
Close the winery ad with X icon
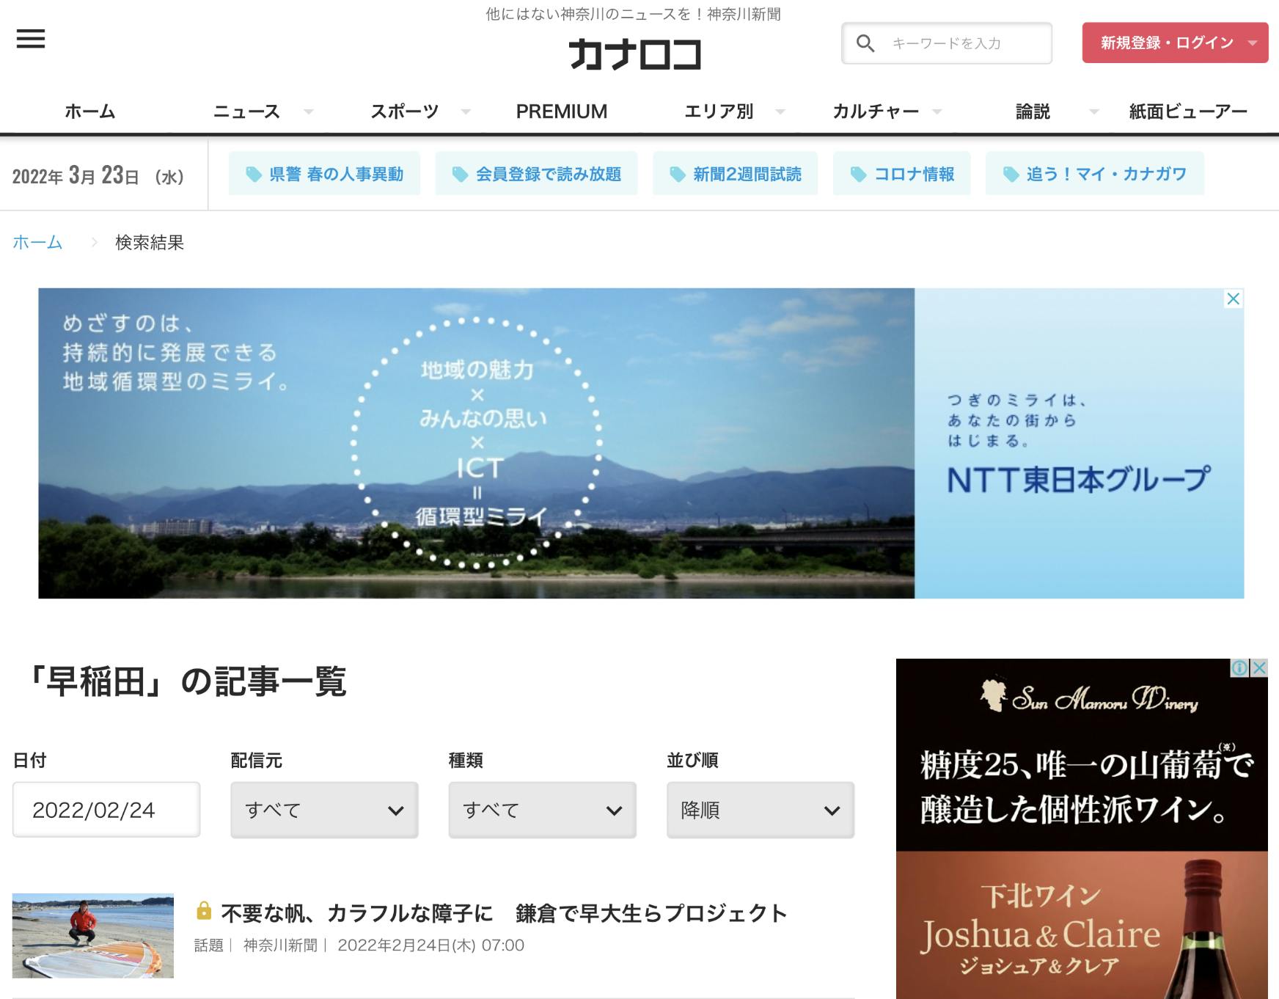tap(1259, 667)
